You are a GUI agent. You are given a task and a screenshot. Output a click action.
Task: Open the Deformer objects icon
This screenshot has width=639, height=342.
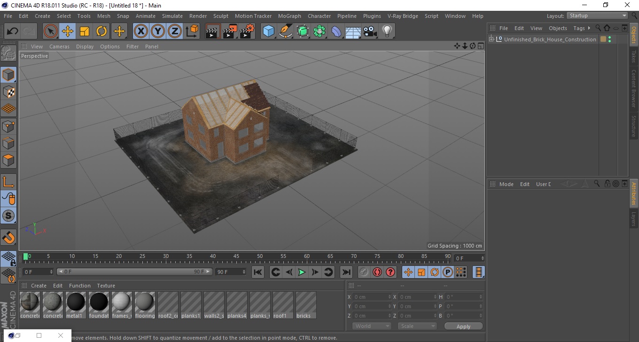(x=337, y=31)
